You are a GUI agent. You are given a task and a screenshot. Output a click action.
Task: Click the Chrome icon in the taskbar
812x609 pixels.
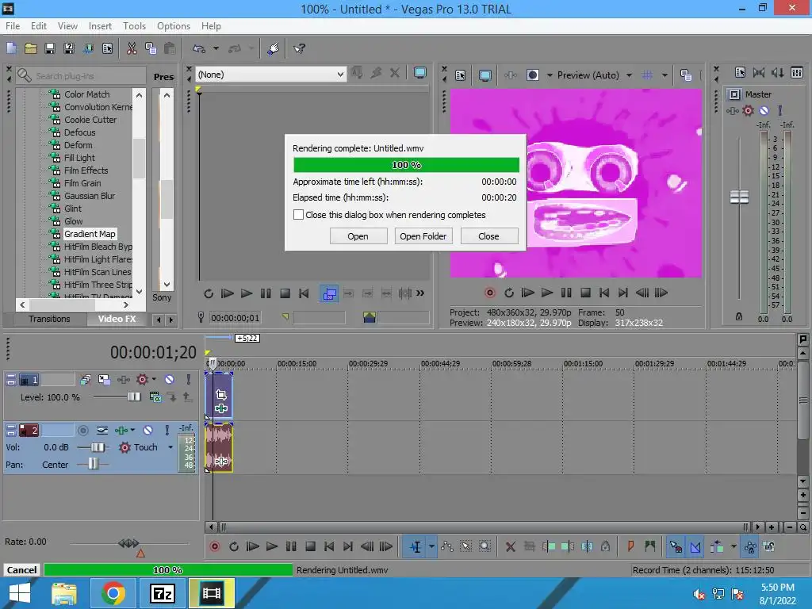[x=113, y=593]
